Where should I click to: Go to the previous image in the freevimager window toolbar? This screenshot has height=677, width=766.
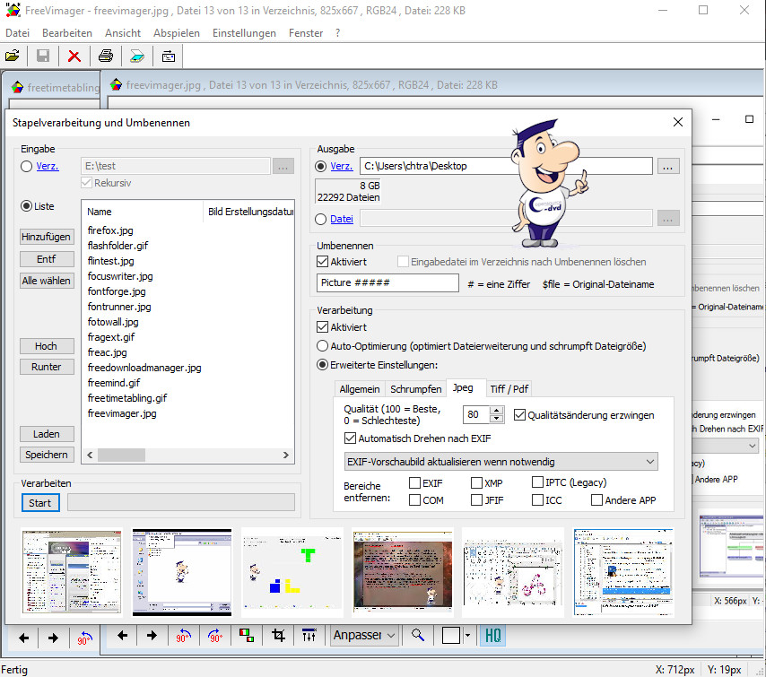pos(122,636)
